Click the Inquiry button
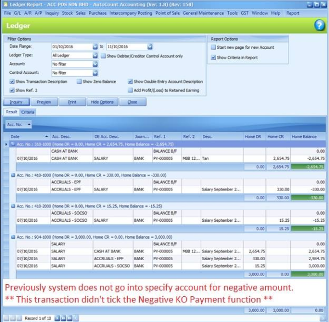The image size is (329, 322). point(16,102)
